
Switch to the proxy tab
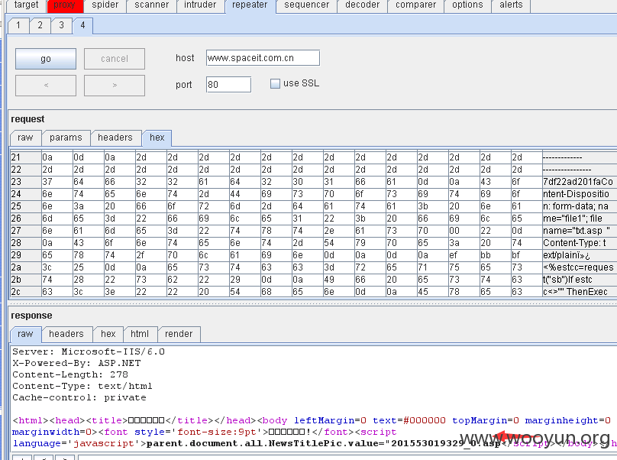(65, 5)
